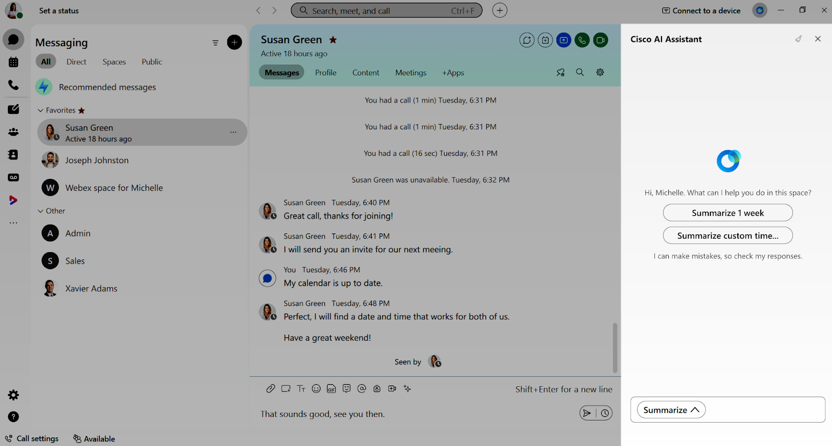
Task: Open the Available status menu
Action: pyautogui.click(x=94, y=439)
